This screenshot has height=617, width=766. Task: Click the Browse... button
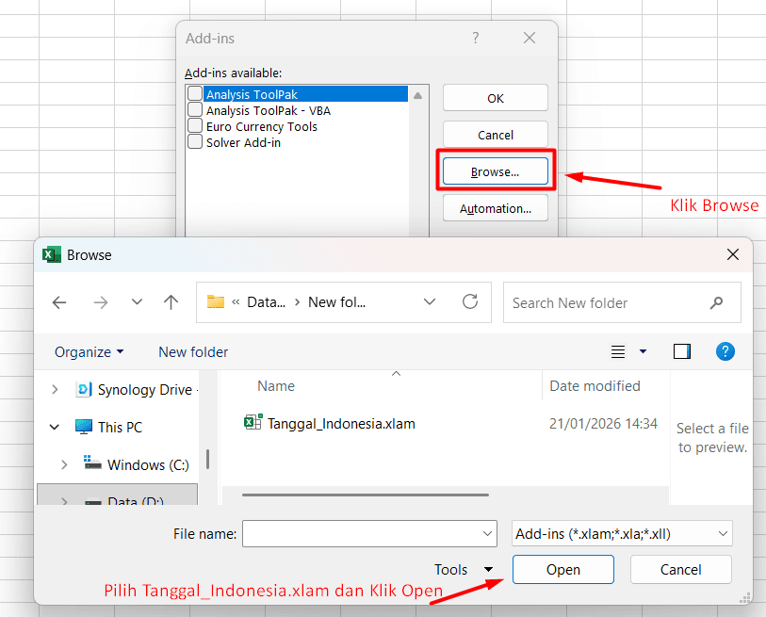click(495, 171)
